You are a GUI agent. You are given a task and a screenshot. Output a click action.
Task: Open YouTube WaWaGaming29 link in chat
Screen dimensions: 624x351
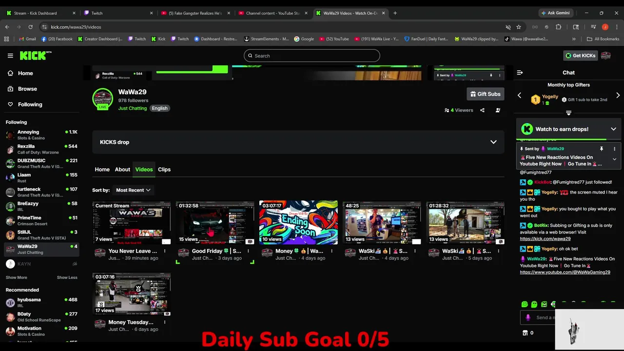tap(565, 272)
